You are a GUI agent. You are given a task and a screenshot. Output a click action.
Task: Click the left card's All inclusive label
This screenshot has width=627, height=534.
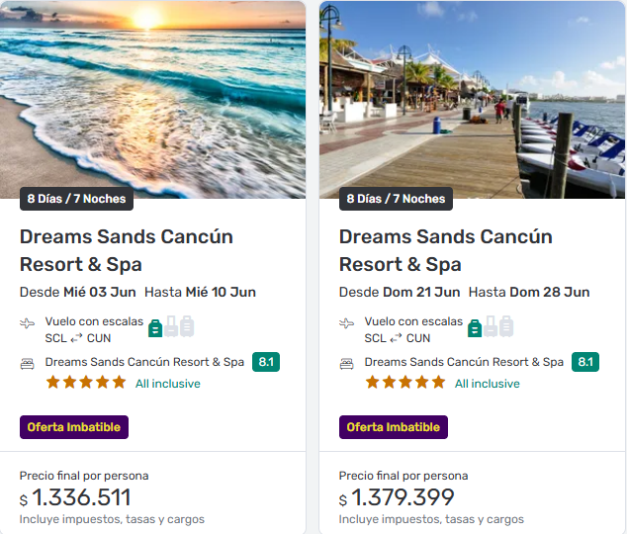(168, 384)
